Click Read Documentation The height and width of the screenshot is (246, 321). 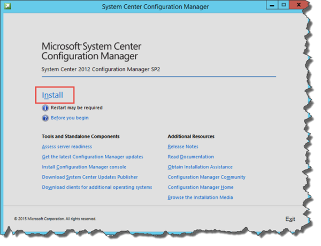point(190,157)
